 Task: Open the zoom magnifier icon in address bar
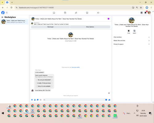(x=137, y=8)
